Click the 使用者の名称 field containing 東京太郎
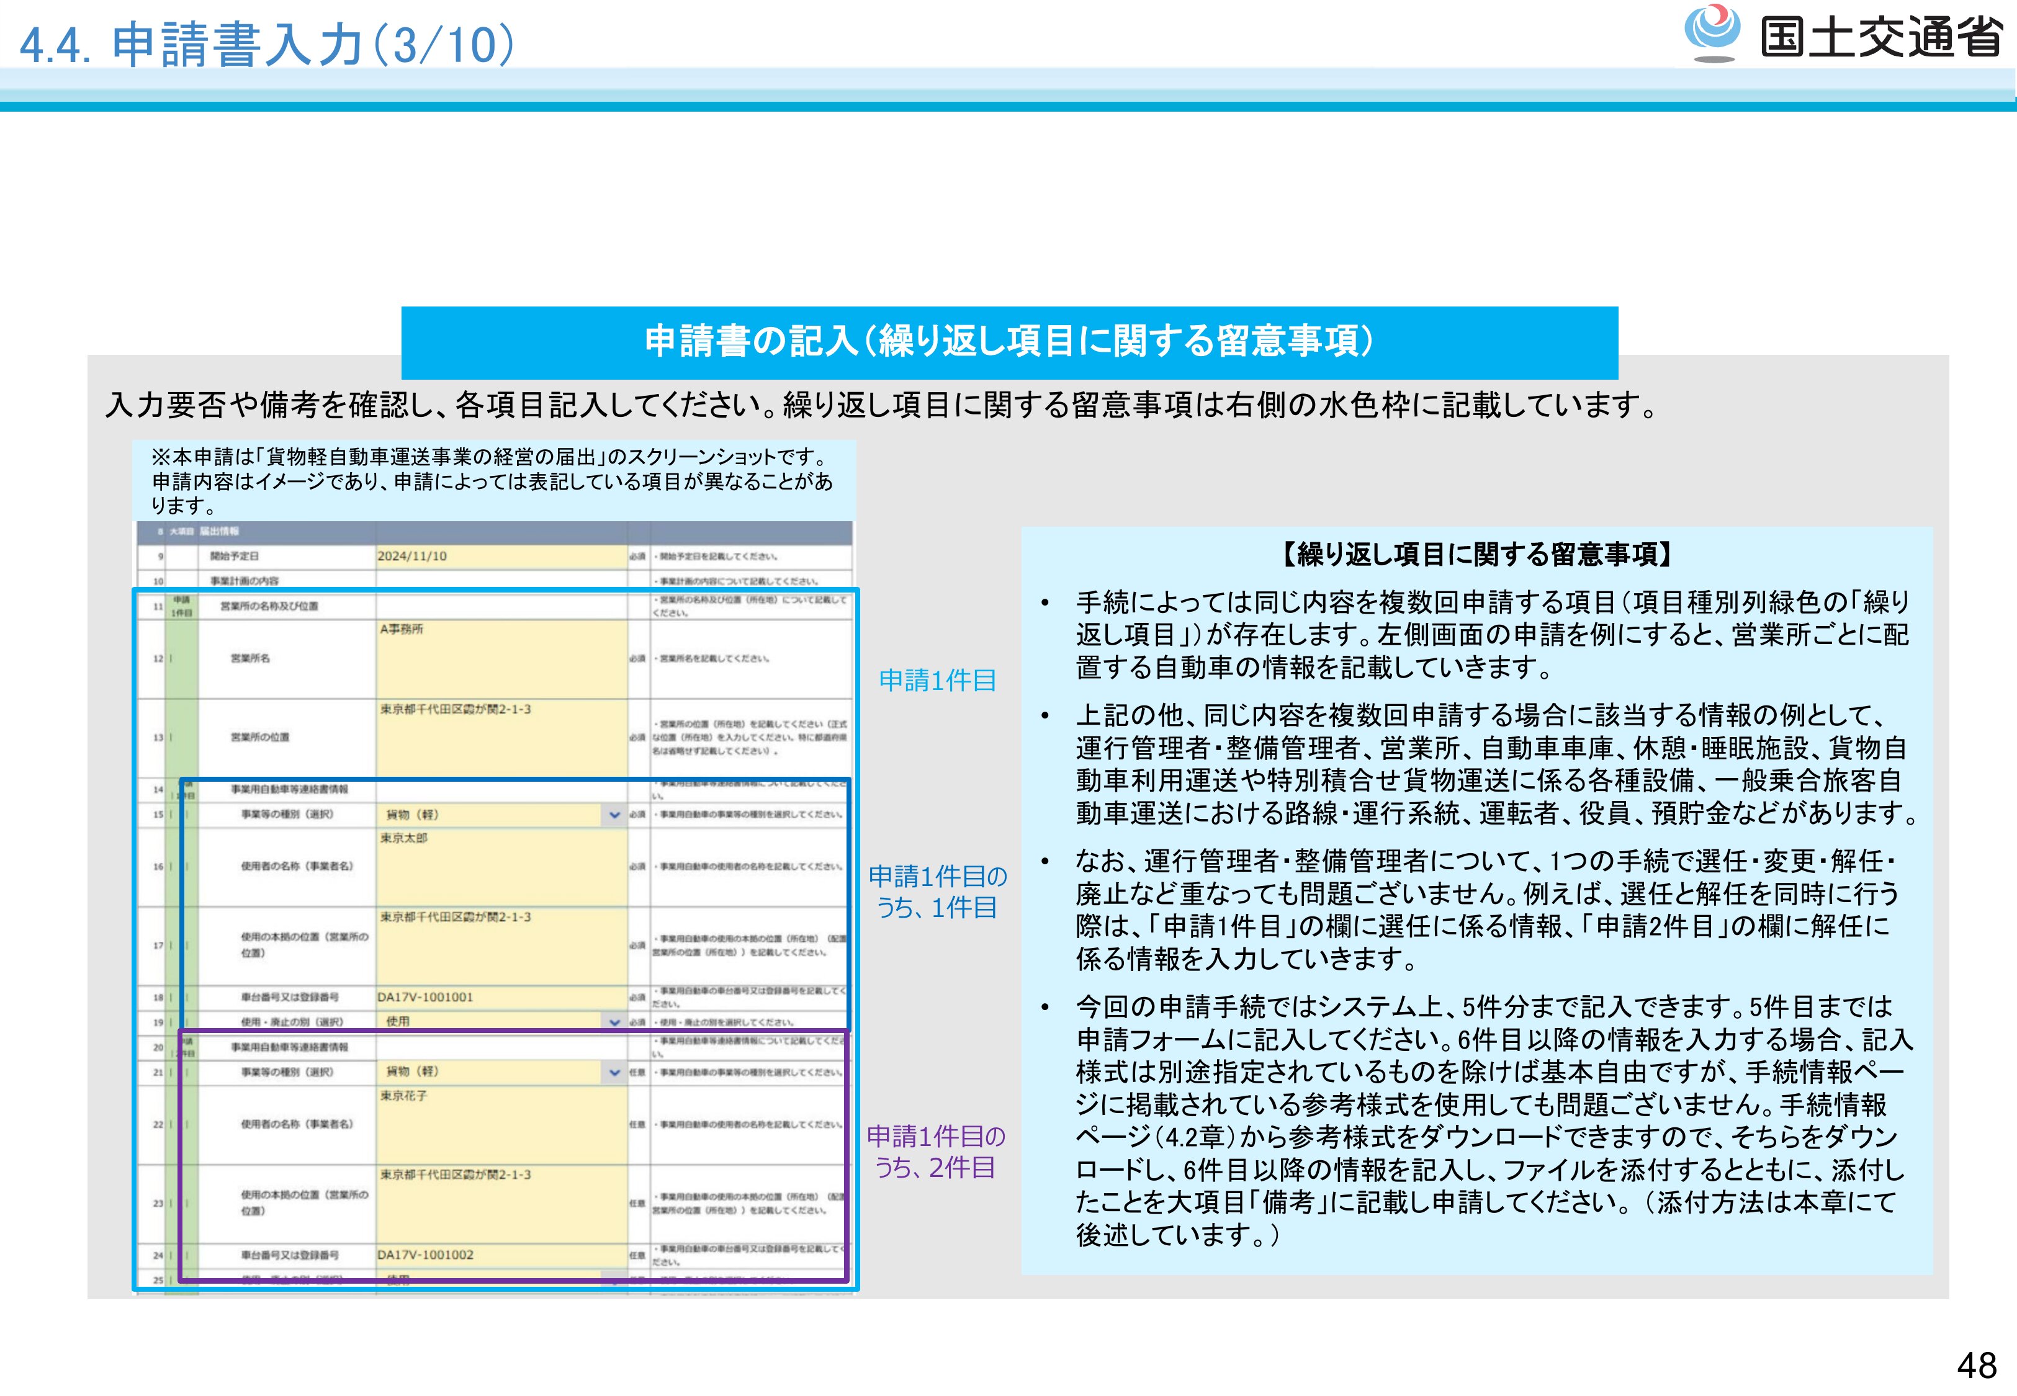Viewport: 2017px width, 1396px height. coord(501,866)
